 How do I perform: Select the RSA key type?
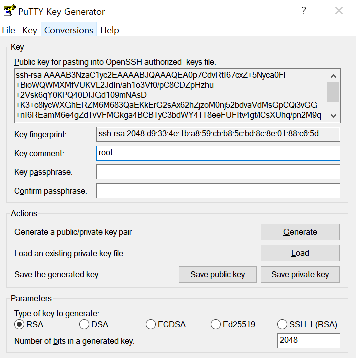[20, 325]
